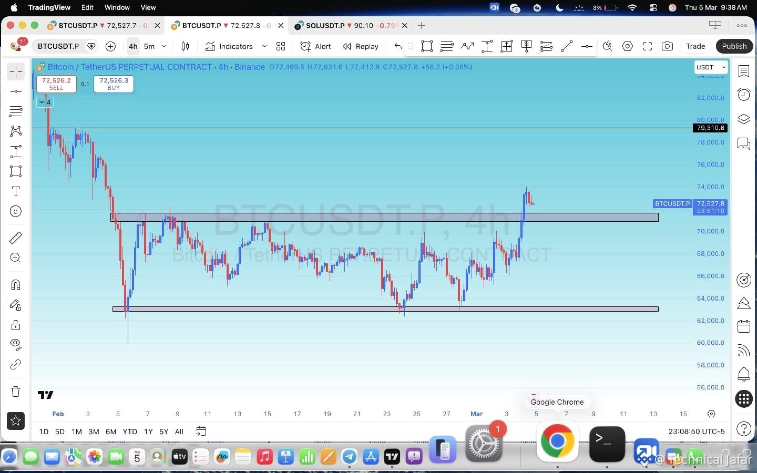Screen dimensions: 757x473
Task: Open Help Center question mark icon
Action: tap(744, 429)
